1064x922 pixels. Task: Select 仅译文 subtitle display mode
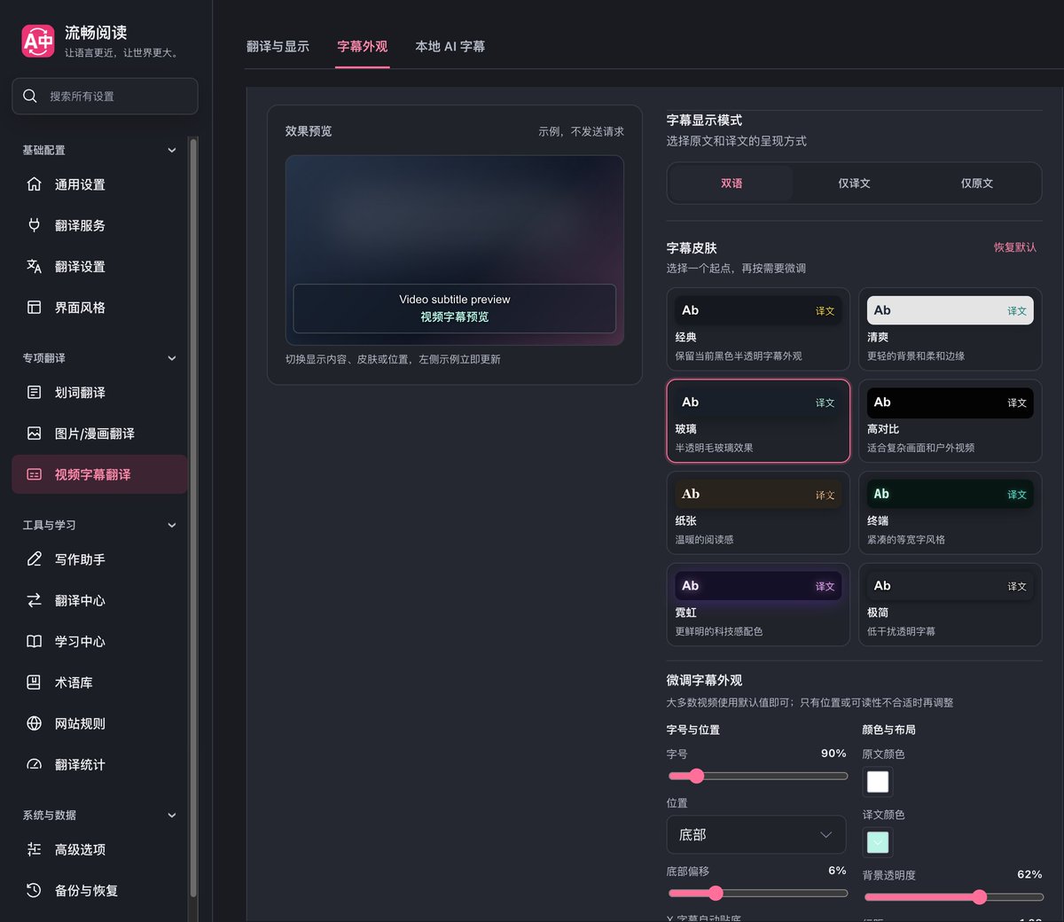click(x=854, y=184)
